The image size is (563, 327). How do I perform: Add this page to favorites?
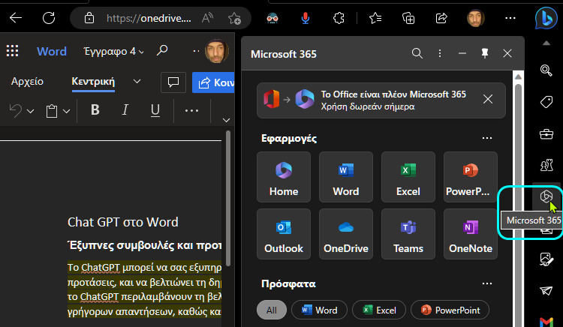pyautogui.click(x=234, y=18)
